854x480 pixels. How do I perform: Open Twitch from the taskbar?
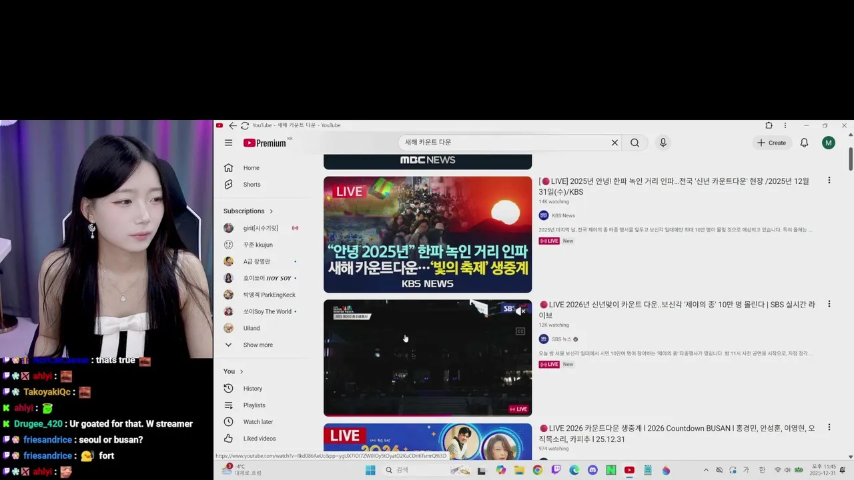click(556, 470)
